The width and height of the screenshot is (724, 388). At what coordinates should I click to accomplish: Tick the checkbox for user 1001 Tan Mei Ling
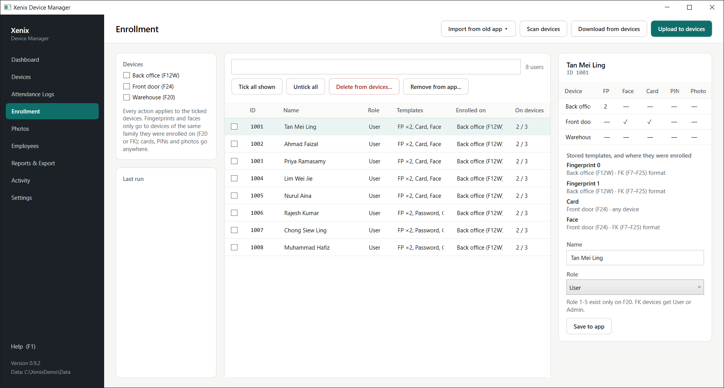point(234,127)
